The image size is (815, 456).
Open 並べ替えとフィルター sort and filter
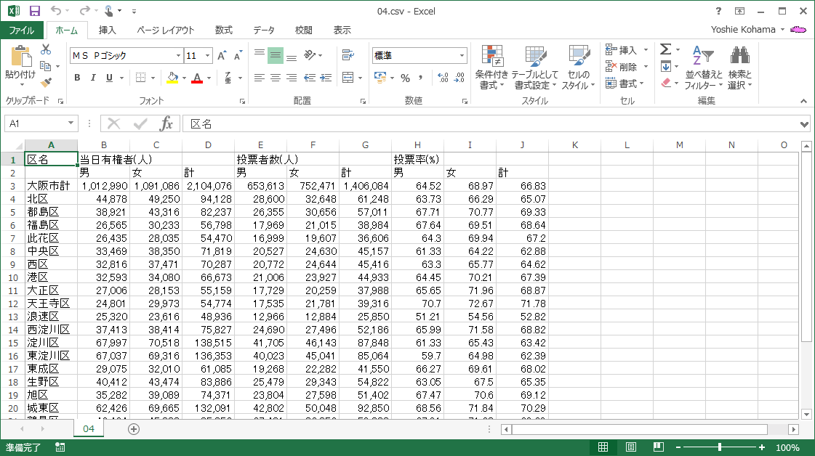click(704, 68)
